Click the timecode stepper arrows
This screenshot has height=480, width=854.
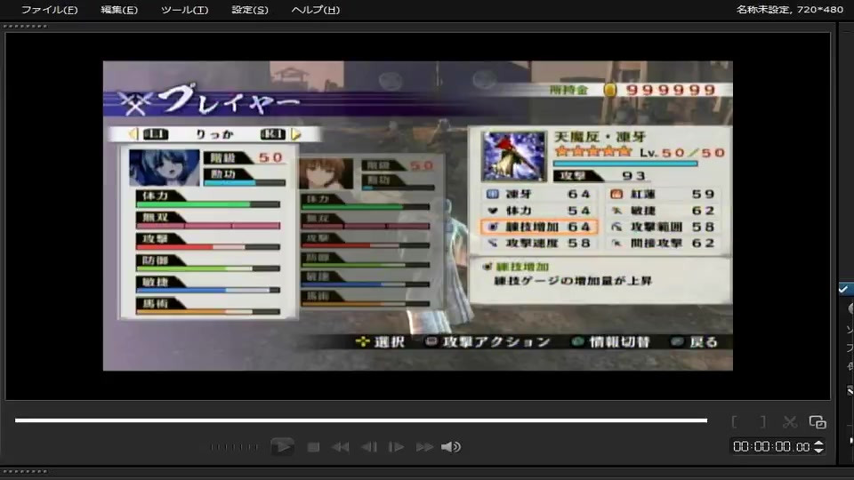click(x=818, y=447)
